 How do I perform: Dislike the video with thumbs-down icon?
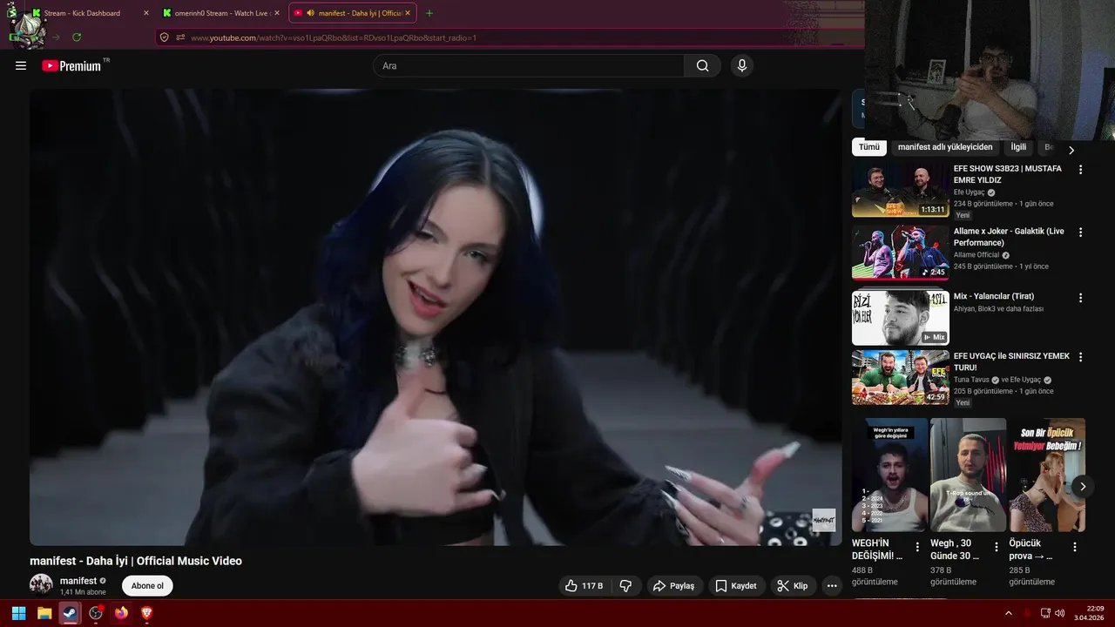(x=625, y=586)
